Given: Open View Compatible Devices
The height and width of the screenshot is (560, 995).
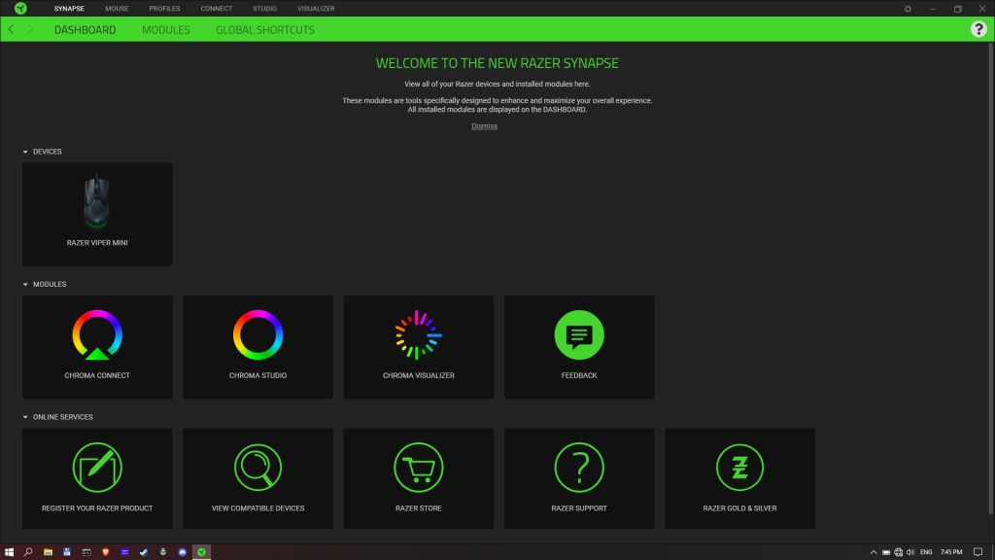Looking at the screenshot, I should (x=257, y=468).
